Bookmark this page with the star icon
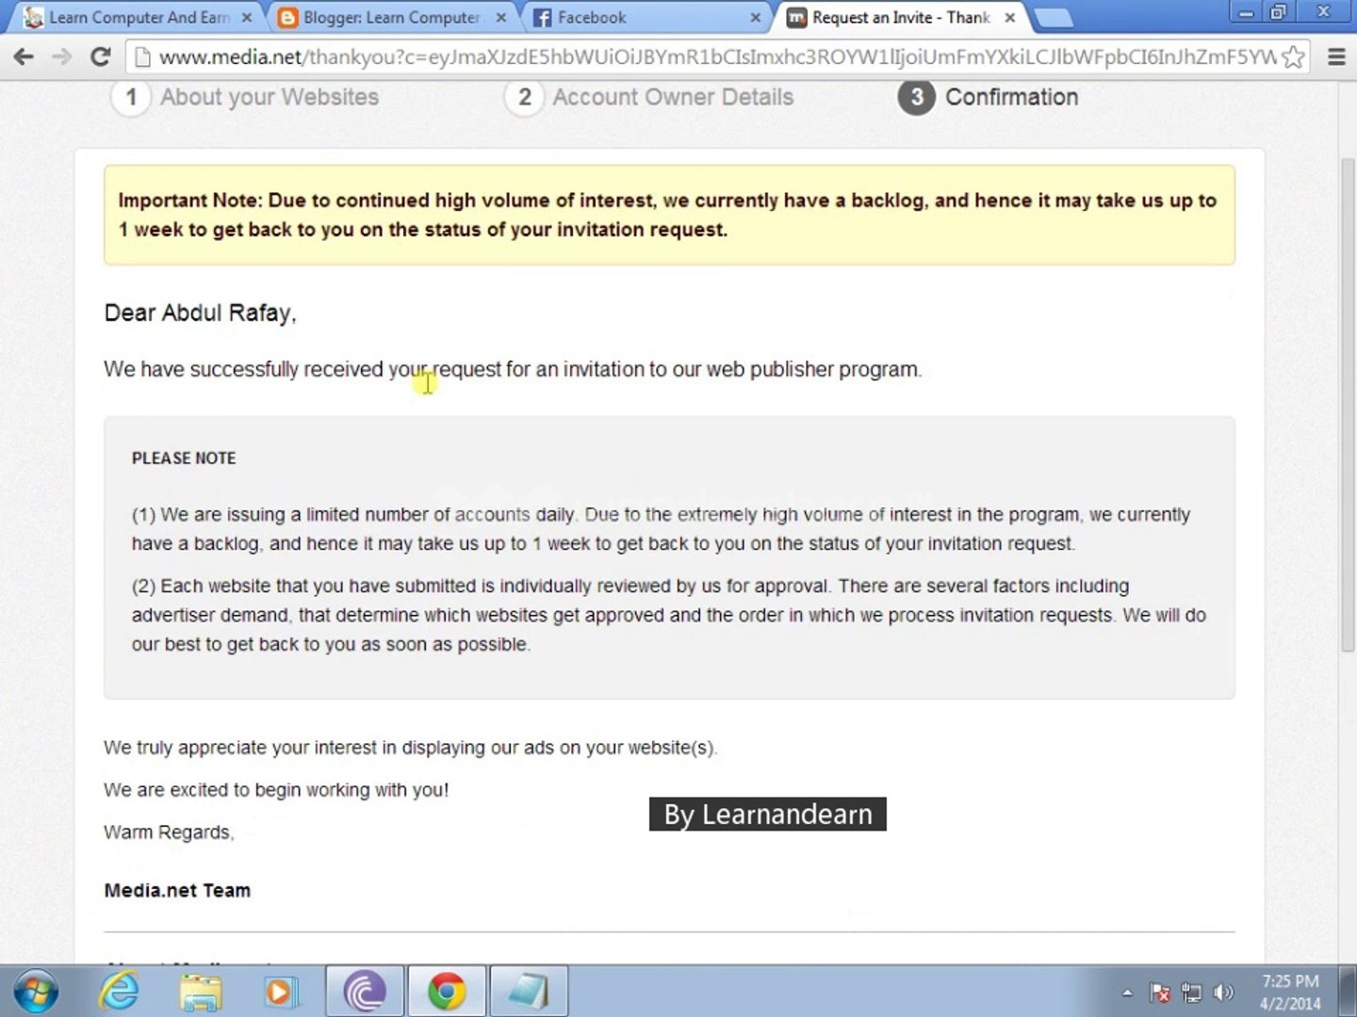 click(x=1293, y=57)
